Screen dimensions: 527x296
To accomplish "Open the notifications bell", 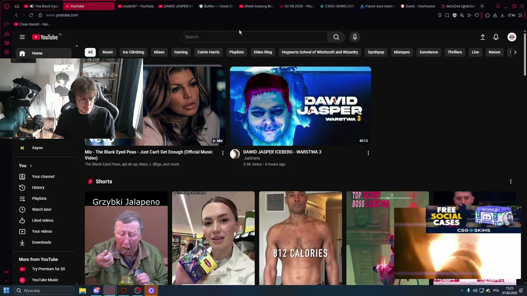I will click(496, 37).
